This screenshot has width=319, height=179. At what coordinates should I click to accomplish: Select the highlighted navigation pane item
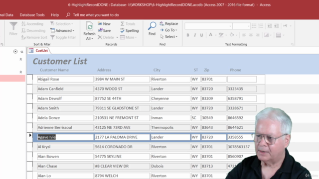(x=12, y=79)
